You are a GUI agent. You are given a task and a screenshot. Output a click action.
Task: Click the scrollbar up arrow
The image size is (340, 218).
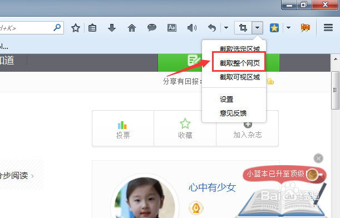click(336, 59)
